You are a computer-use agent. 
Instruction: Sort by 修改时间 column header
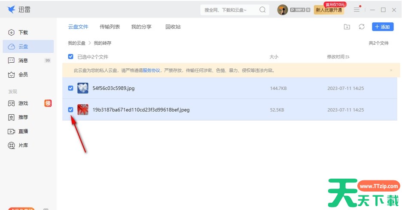338,57
